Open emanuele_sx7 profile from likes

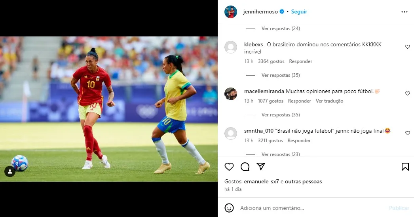click(261, 182)
